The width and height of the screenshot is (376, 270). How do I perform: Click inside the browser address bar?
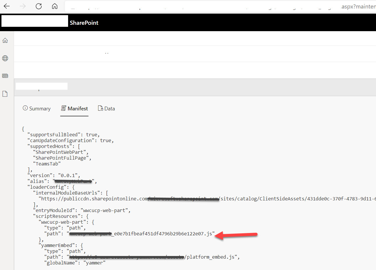point(204,6)
